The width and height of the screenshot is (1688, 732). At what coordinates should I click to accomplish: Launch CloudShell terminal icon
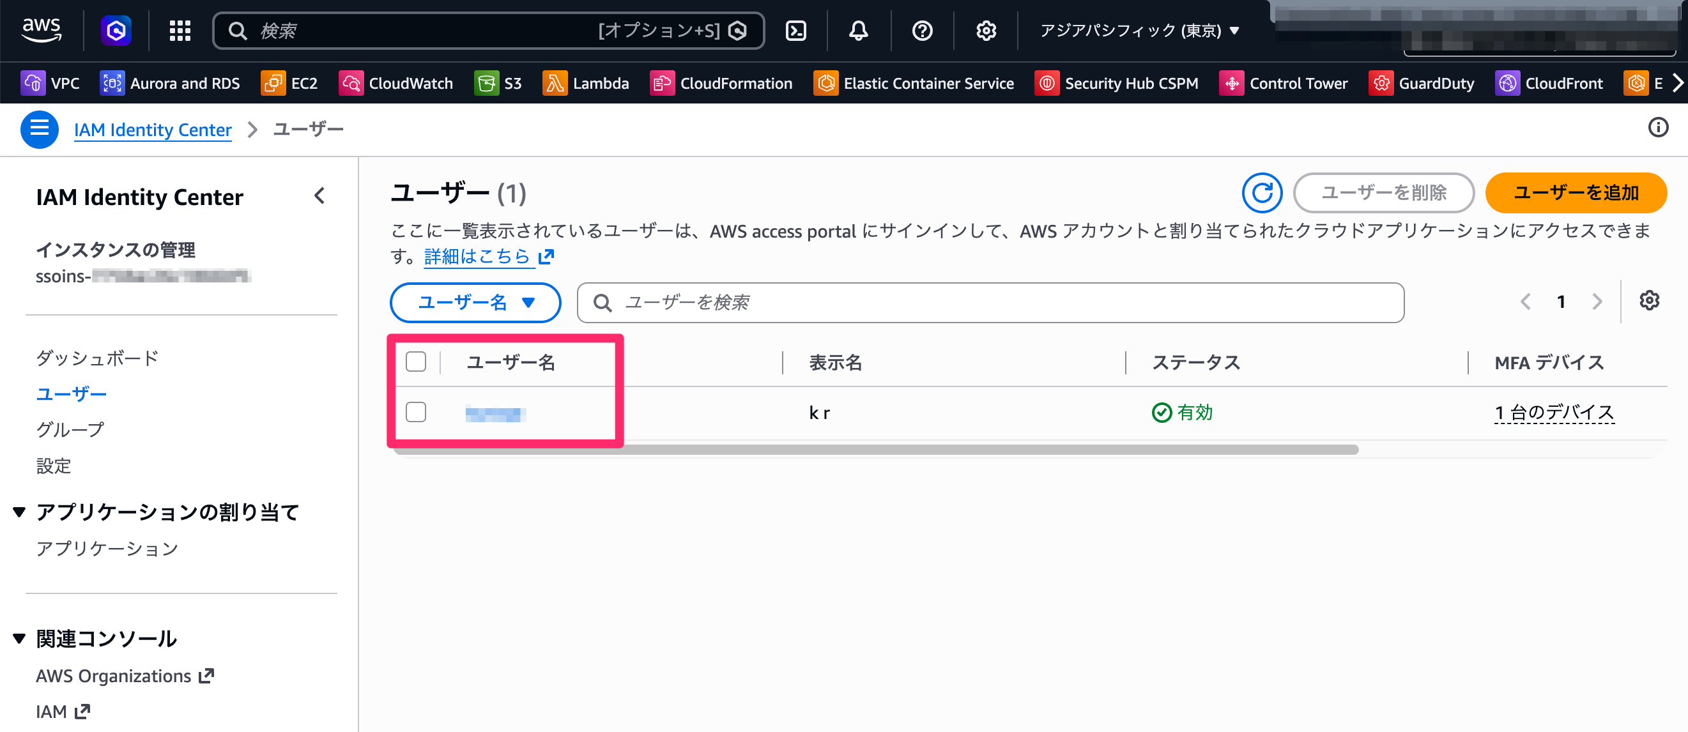tap(795, 31)
